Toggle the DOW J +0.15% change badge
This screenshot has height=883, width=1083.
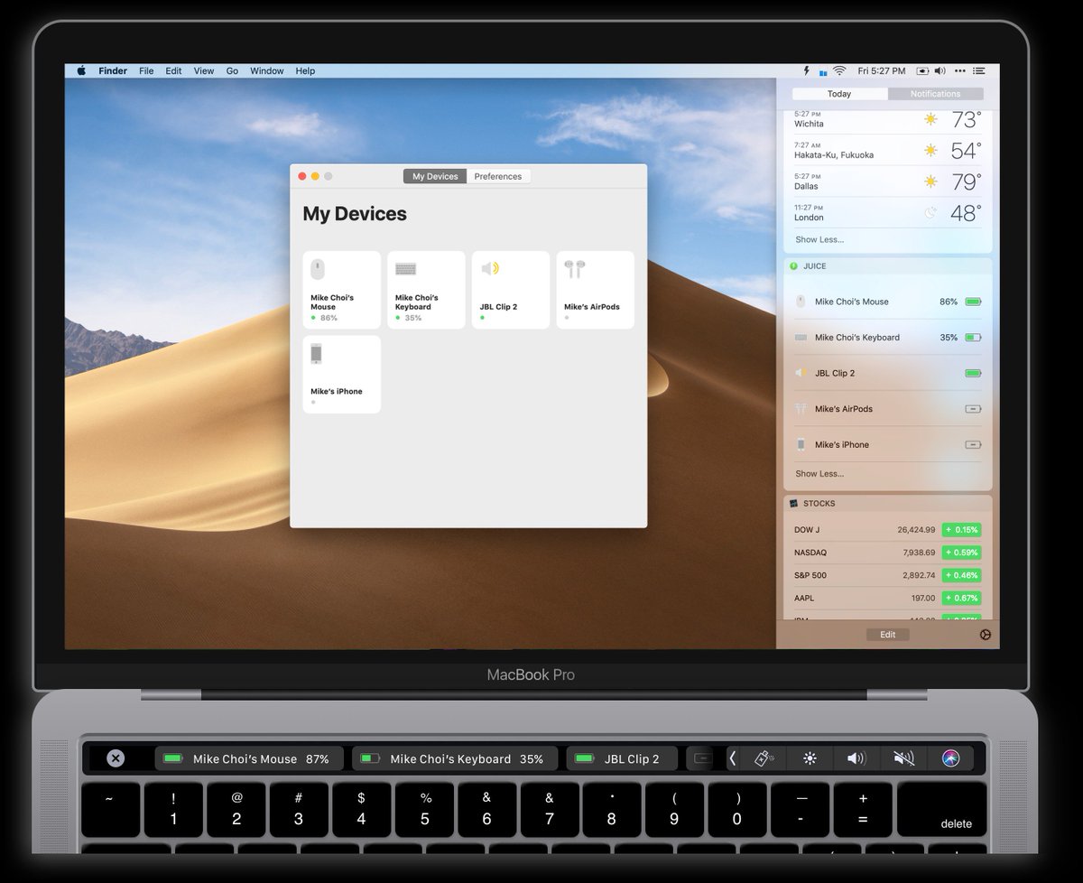pos(961,530)
